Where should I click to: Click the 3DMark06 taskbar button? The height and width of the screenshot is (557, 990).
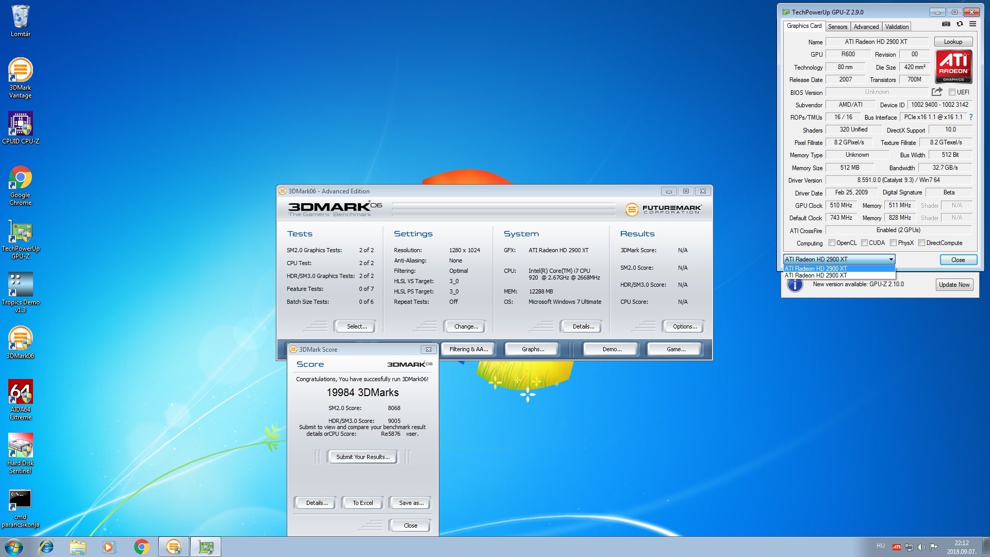174,547
